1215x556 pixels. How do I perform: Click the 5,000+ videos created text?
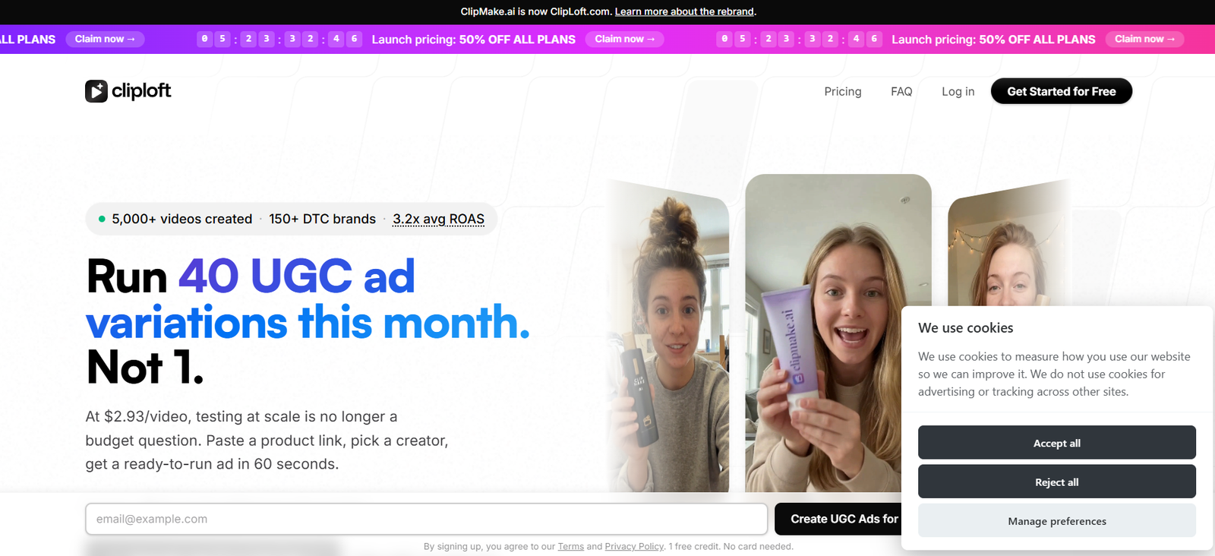[x=181, y=219]
